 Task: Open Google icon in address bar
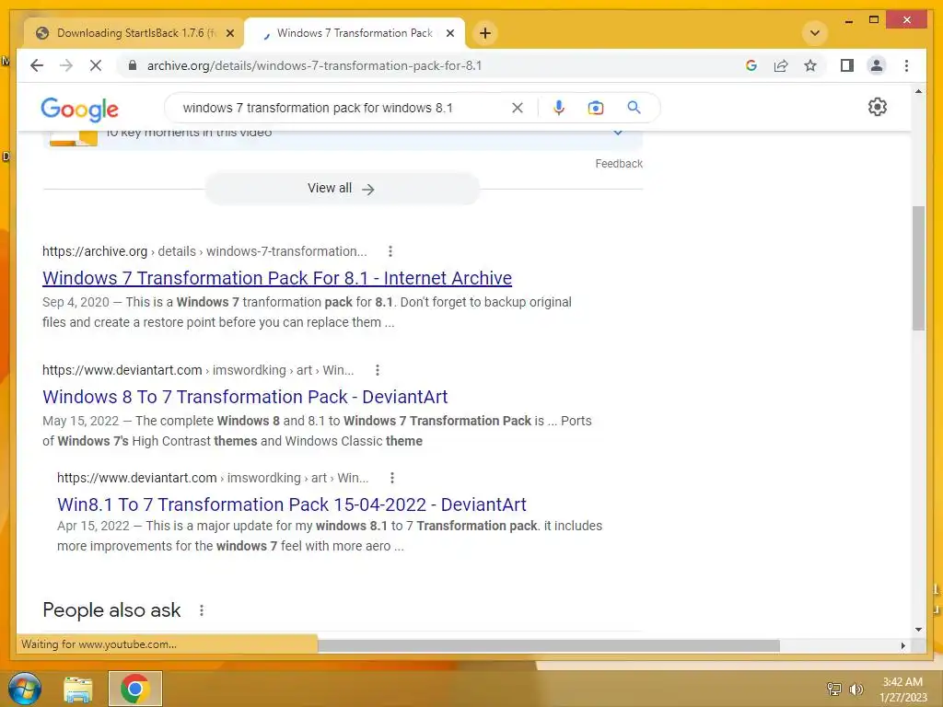[x=751, y=65]
